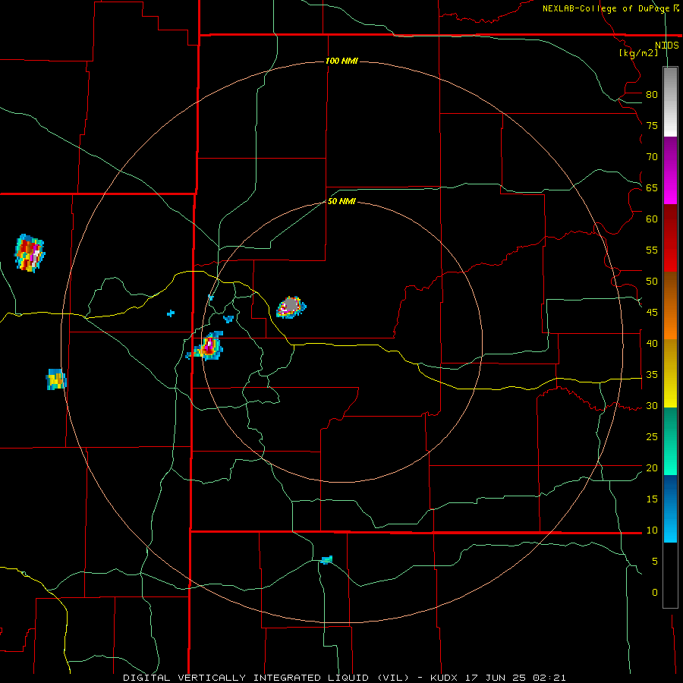This screenshot has width=683, height=683.
Task: Click the gray-core storm cell inside 50 NMI ring
Action: [291, 307]
